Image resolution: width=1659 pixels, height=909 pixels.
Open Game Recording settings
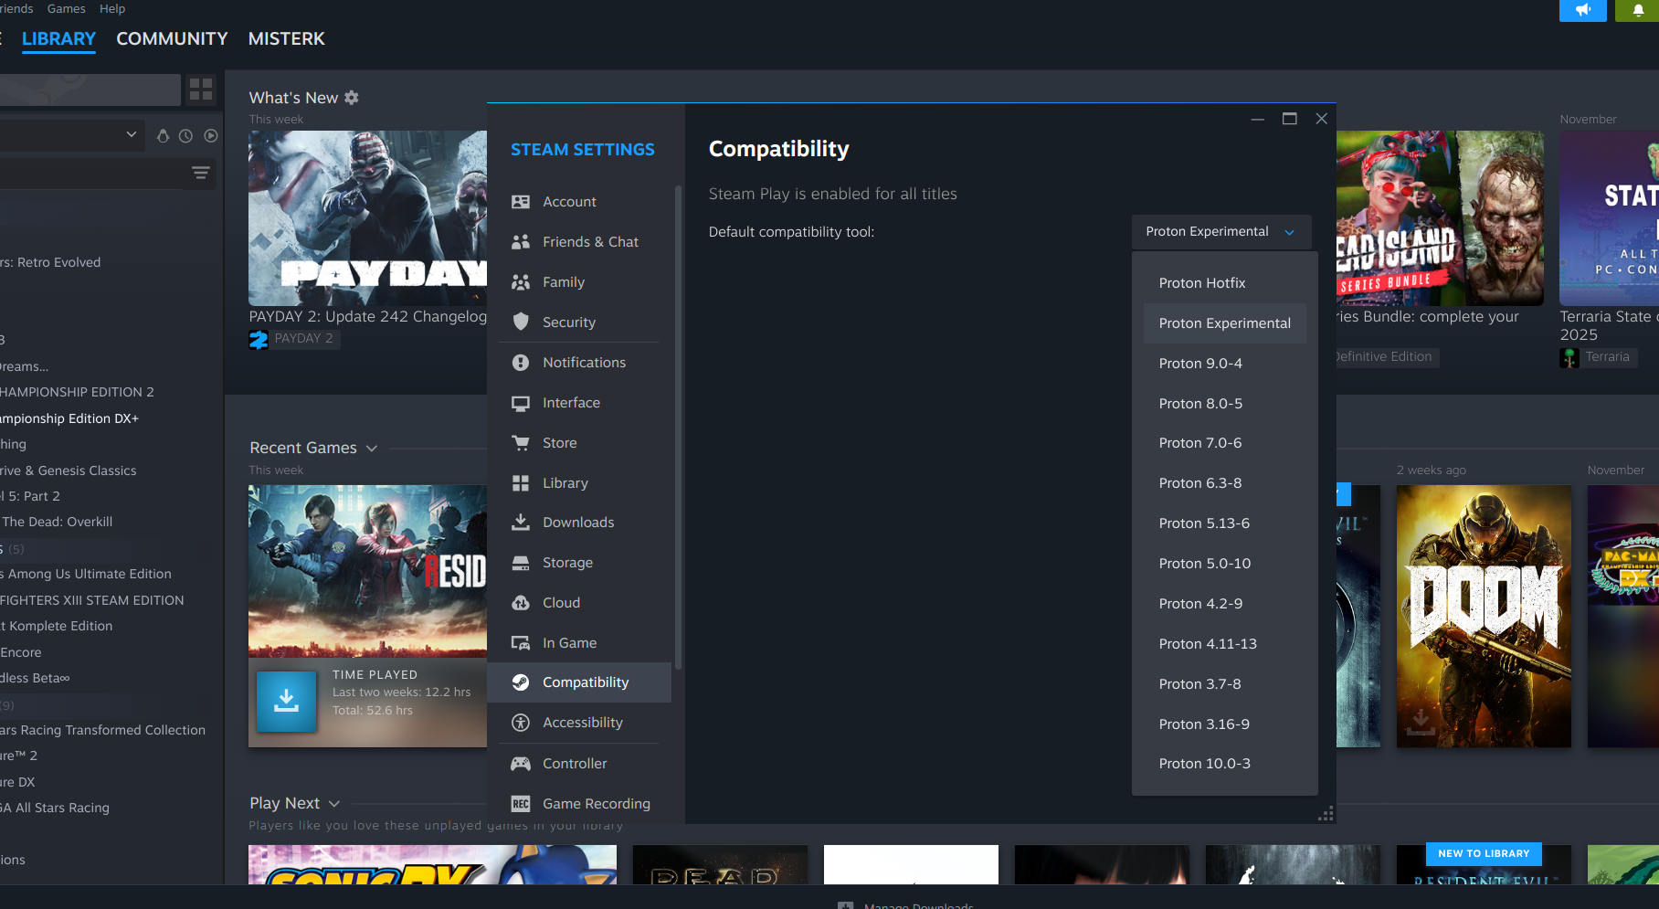[x=596, y=804]
